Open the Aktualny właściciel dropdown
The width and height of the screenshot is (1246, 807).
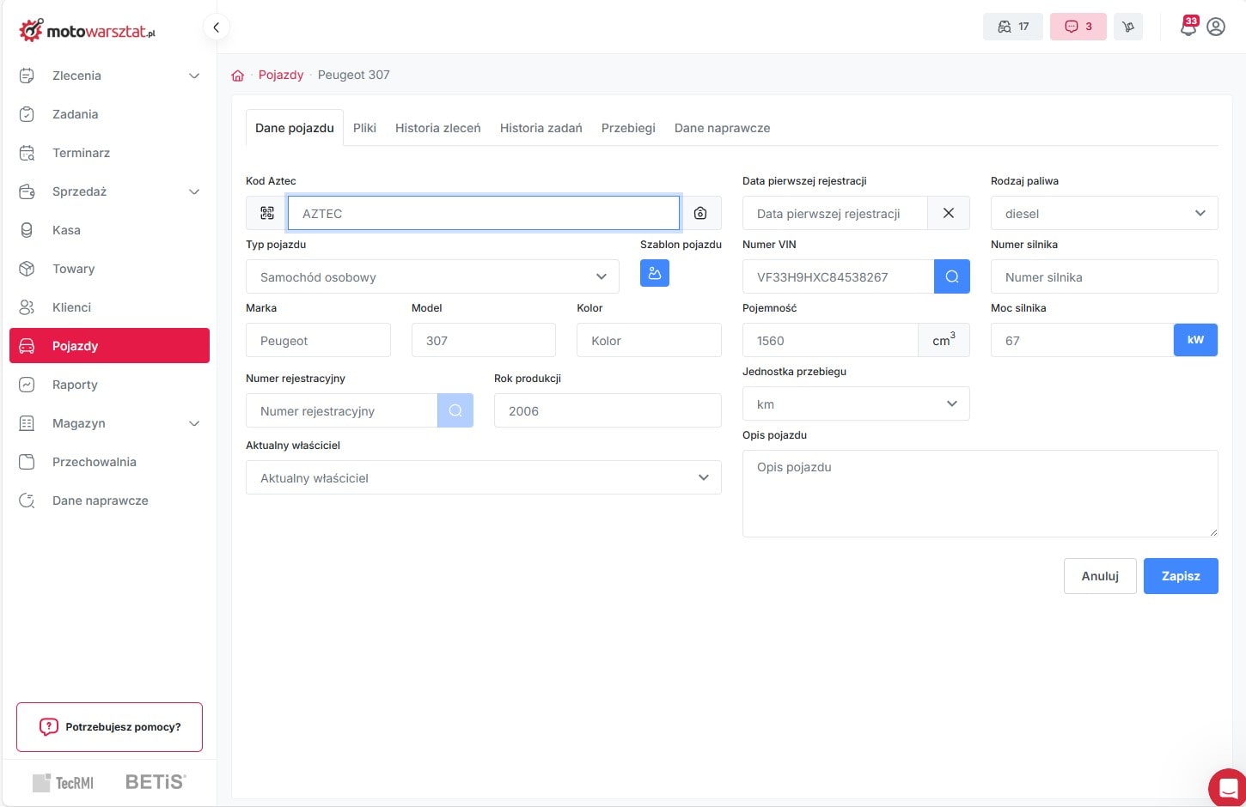coord(483,477)
